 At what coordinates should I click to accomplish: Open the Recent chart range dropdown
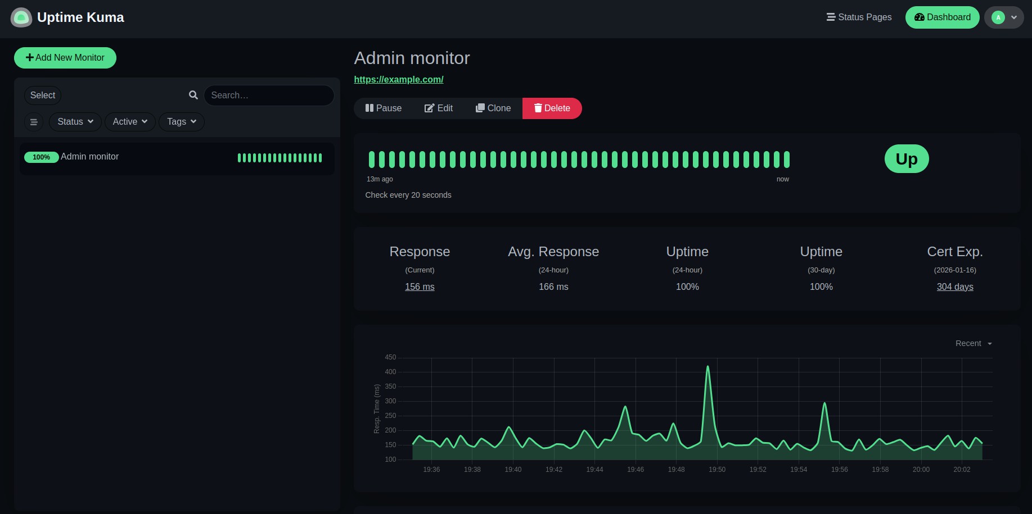pyautogui.click(x=974, y=343)
